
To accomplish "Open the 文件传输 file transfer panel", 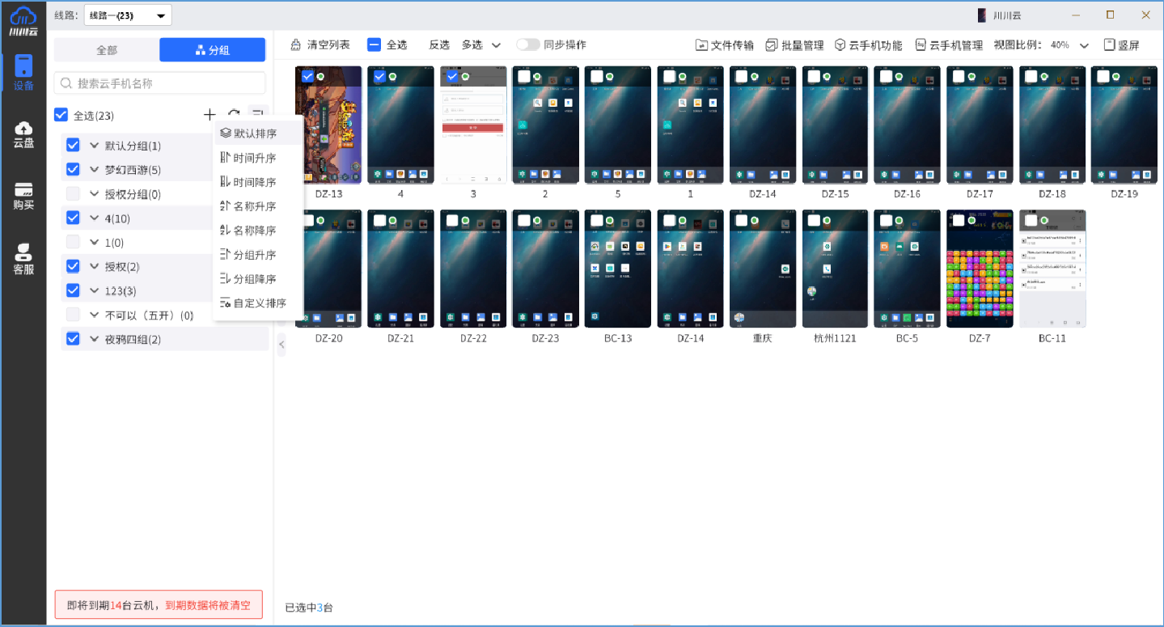I will pyautogui.click(x=724, y=44).
